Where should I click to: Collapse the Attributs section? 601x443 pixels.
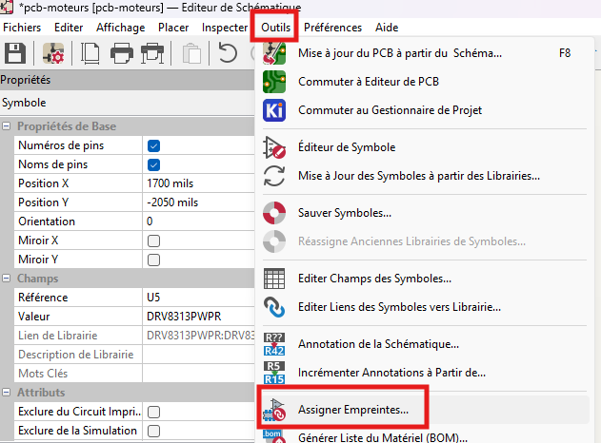click(6, 392)
